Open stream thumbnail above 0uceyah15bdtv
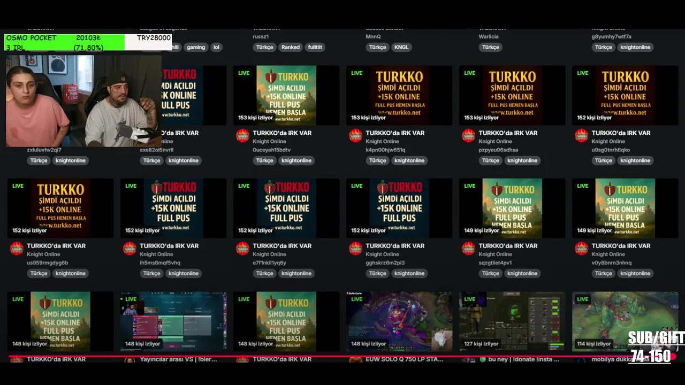 point(286,95)
